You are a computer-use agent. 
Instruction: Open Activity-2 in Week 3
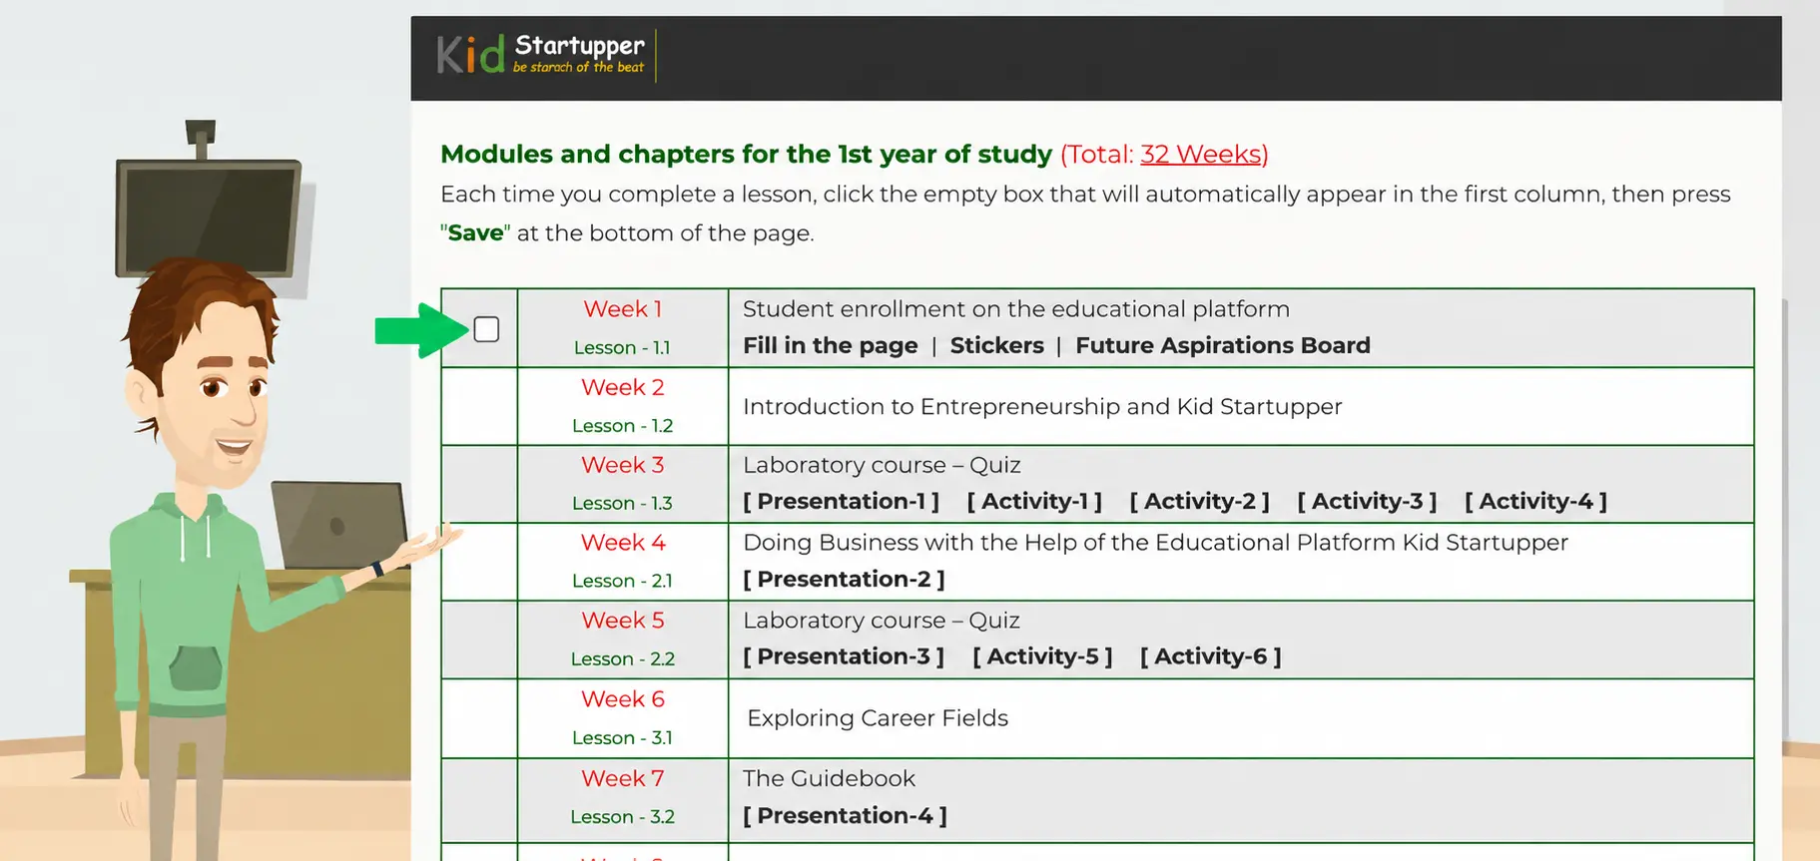point(1199,501)
